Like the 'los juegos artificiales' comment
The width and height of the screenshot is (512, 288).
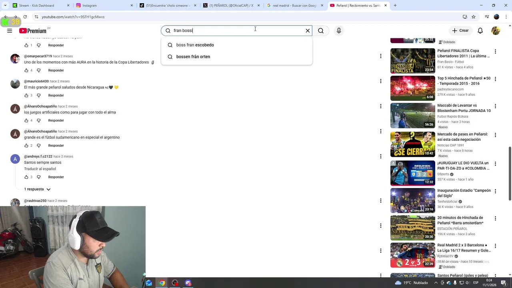point(26,120)
